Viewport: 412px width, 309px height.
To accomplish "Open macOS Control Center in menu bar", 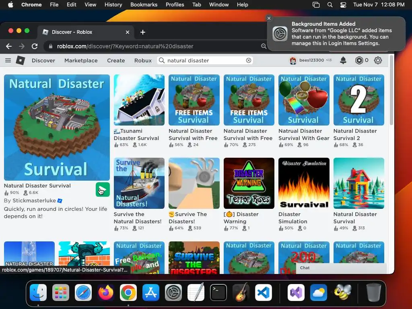I will tap(343, 5).
